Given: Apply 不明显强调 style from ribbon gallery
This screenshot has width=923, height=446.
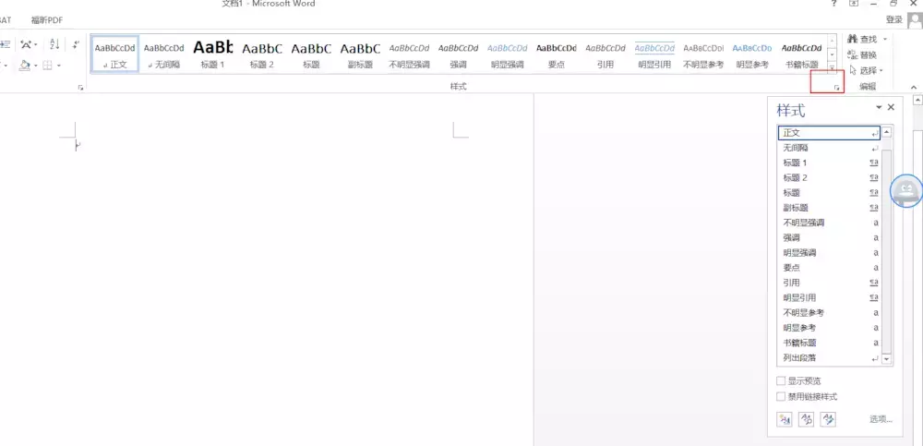Looking at the screenshot, I should 409,54.
